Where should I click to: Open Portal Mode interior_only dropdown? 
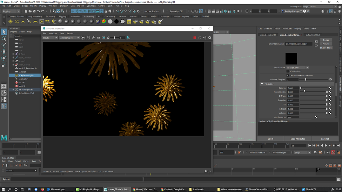[x=297, y=68]
